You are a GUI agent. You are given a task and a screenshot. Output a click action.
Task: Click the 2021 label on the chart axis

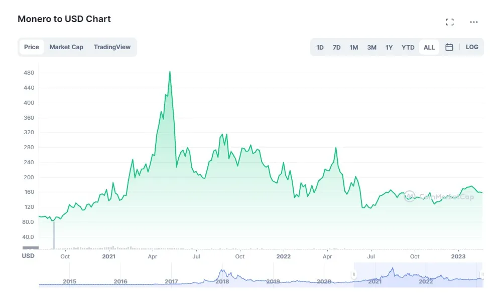coord(108,256)
